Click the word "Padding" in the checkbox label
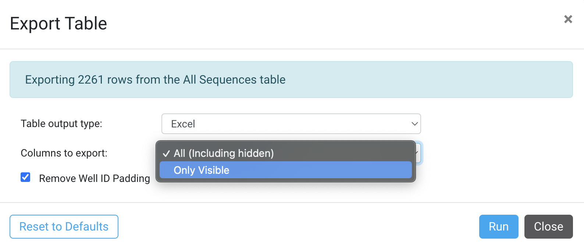The height and width of the screenshot is (246, 584). click(131, 178)
